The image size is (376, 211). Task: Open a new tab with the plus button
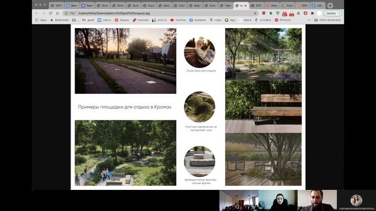330,5
